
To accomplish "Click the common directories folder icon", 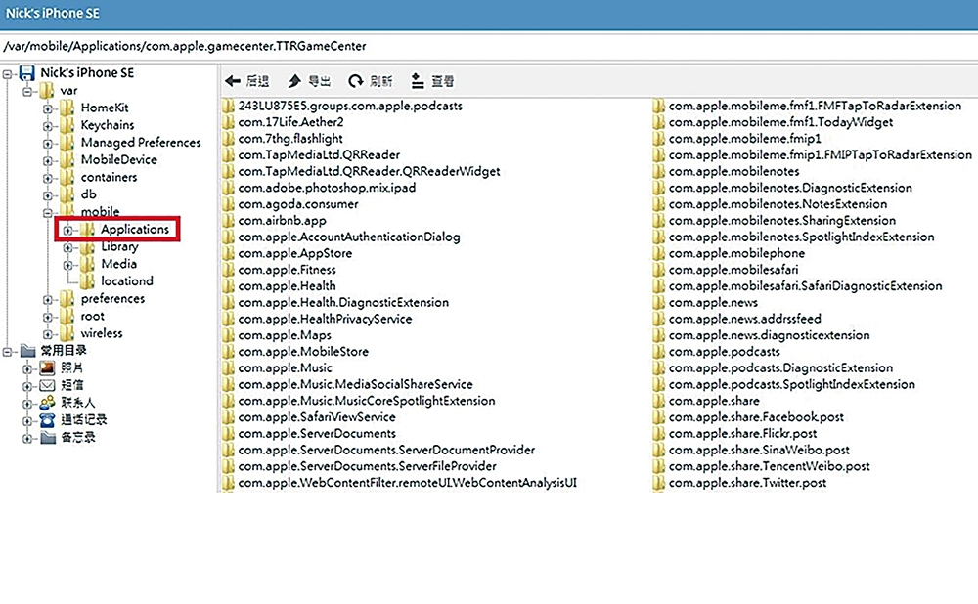I will [27, 350].
